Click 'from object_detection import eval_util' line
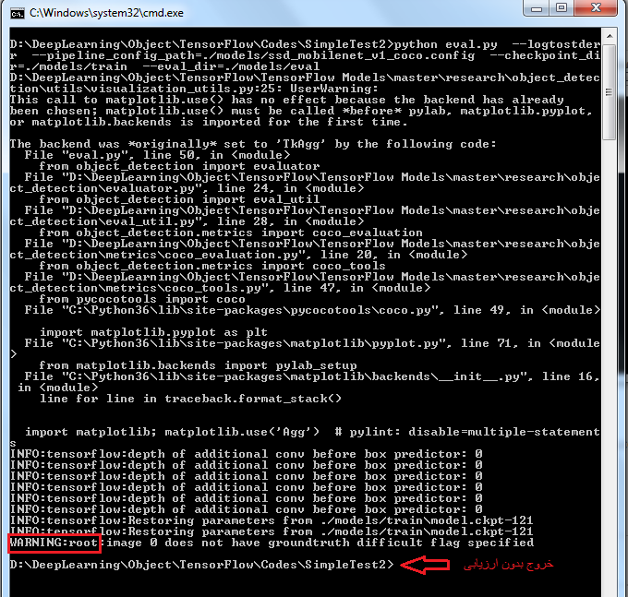 click(179, 199)
